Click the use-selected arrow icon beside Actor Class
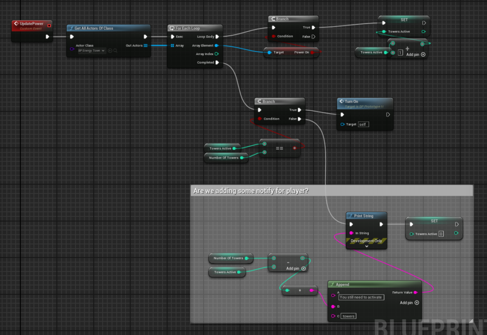Screen dimensions: 487x335 pos(110,51)
